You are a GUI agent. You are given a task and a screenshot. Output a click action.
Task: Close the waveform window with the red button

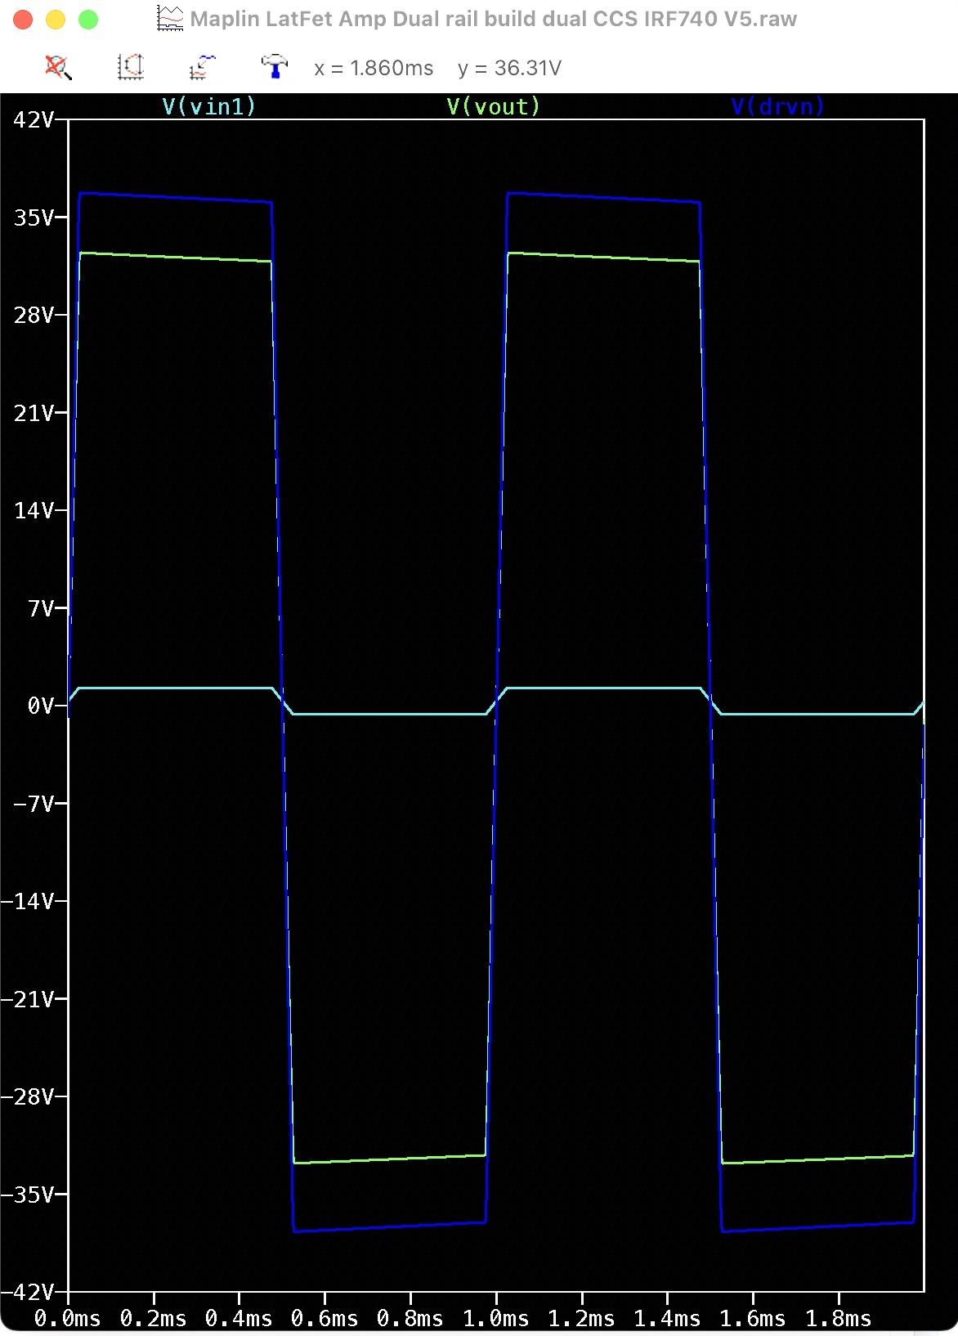click(23, 20)
